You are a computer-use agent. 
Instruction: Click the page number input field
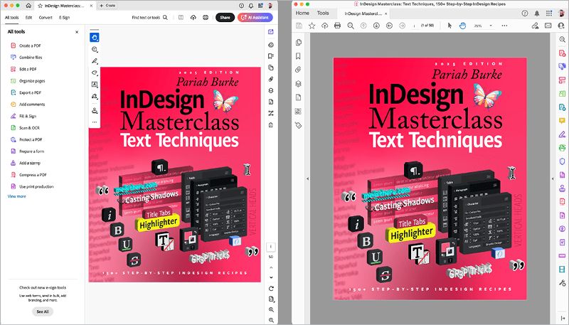pyautogui.click(x=414, y=26)
